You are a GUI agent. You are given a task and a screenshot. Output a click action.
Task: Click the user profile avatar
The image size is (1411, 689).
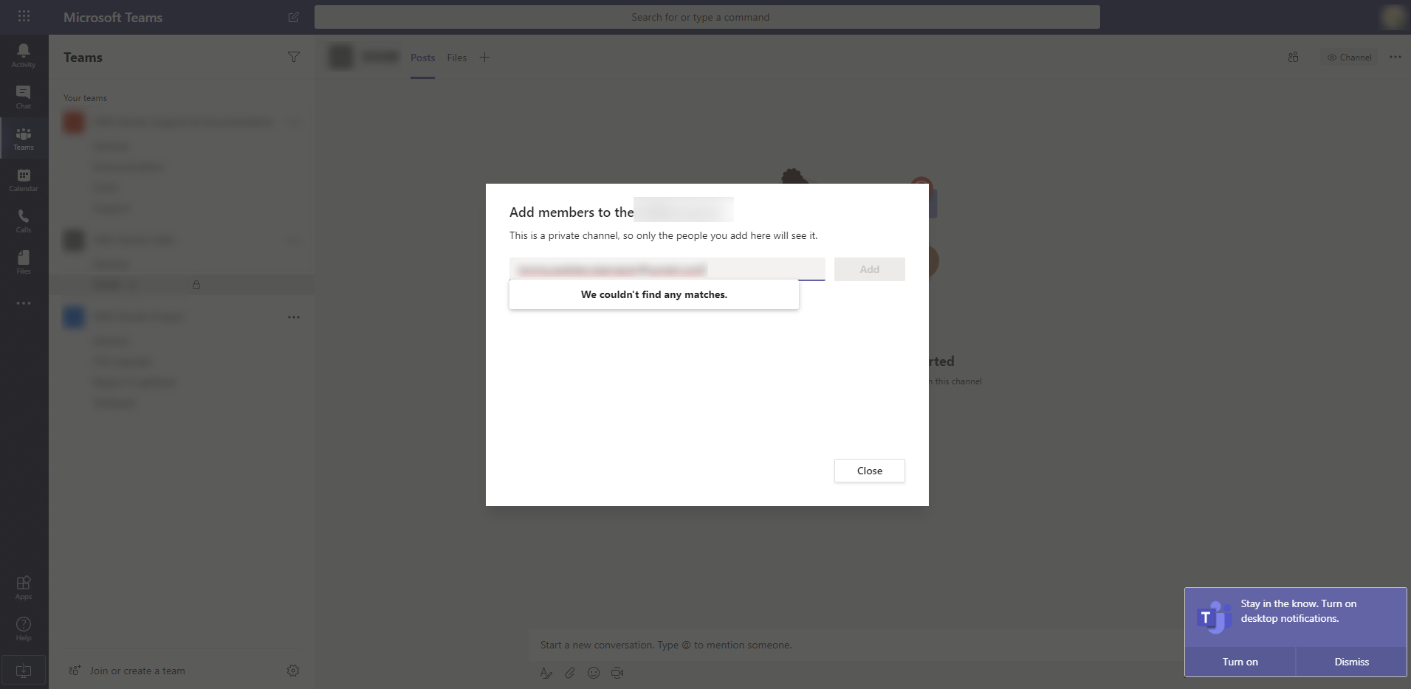click(x=1394, y=17)
